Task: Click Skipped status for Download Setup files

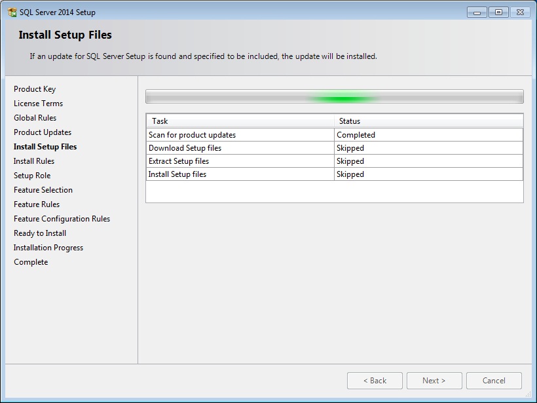Action: click(428, 148)
